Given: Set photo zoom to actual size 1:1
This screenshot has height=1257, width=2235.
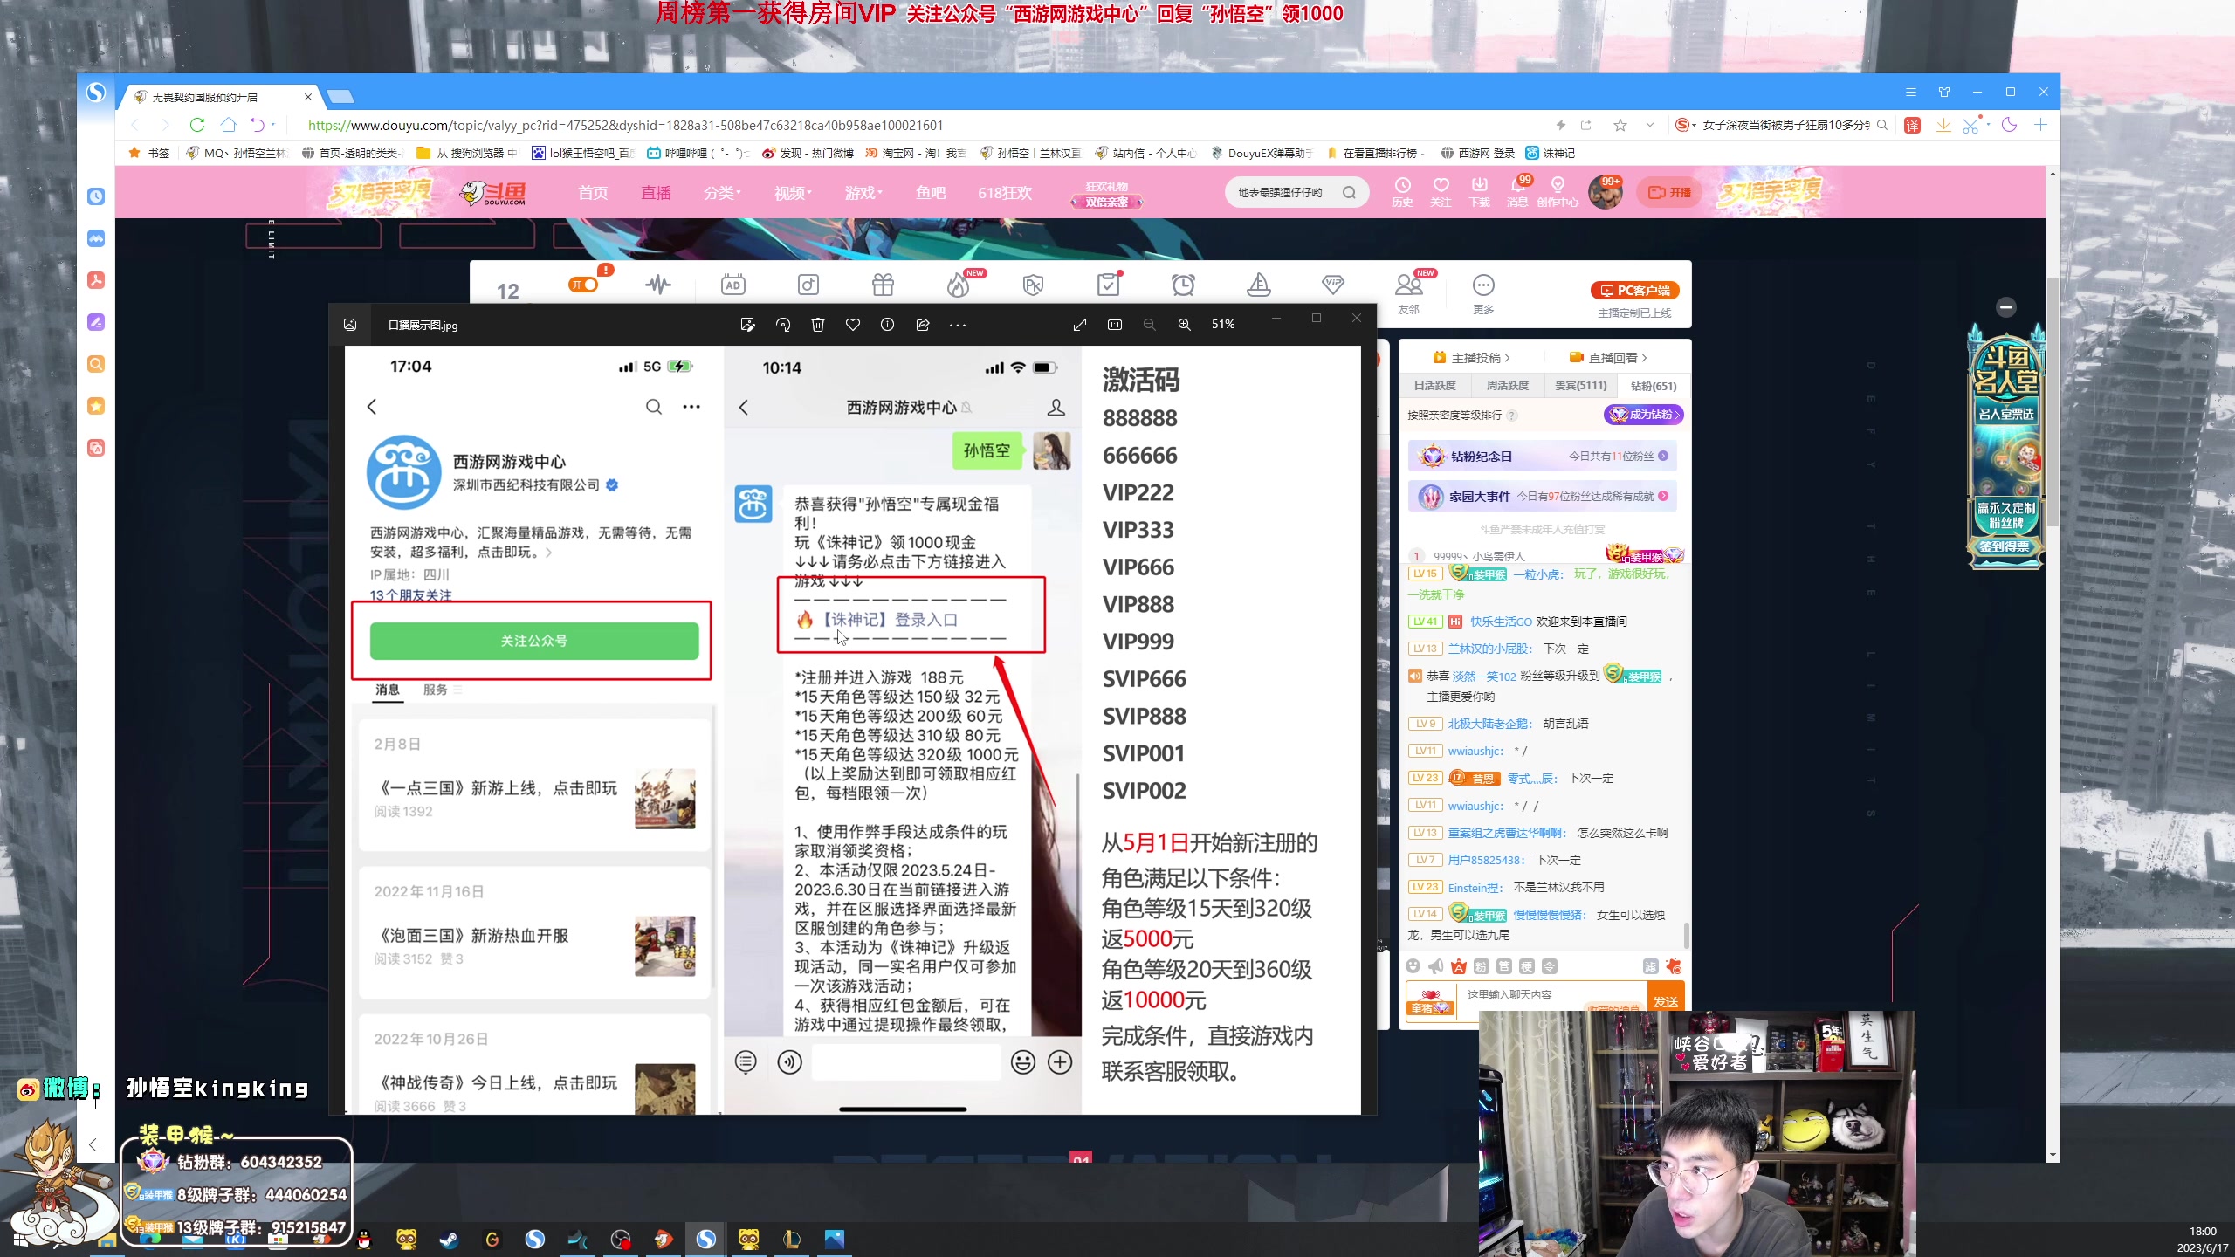Looking at the screenshot, I should point(1115,325).
